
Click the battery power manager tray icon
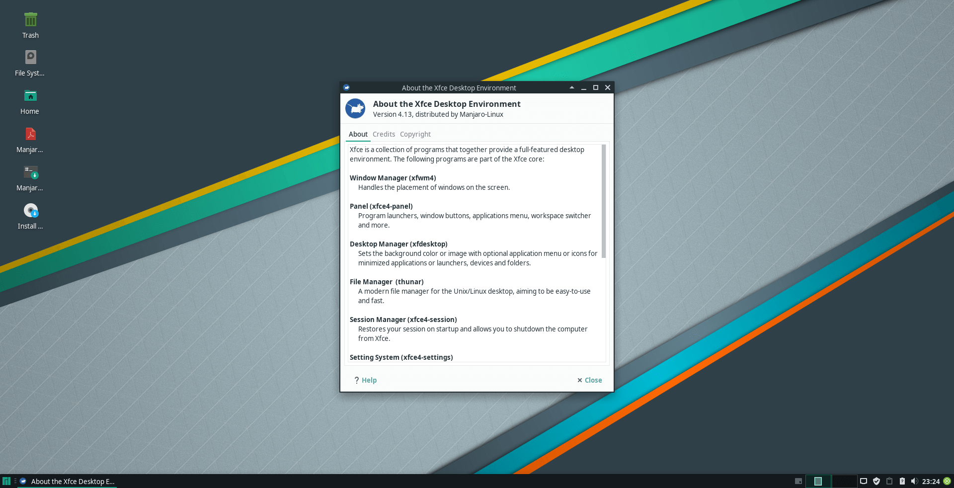click(902, 481)
